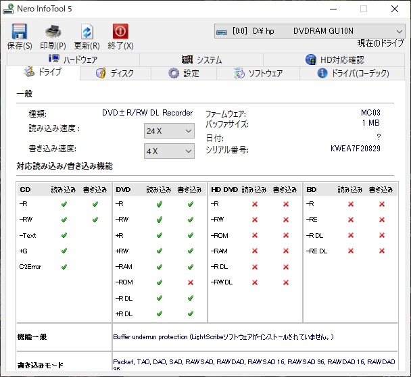Open the read speed 24 X dropdown

coord(169,130)
